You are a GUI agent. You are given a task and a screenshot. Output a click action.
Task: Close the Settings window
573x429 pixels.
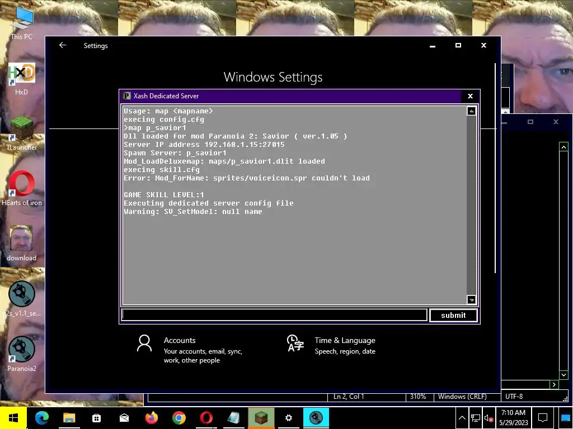(484, 46)
